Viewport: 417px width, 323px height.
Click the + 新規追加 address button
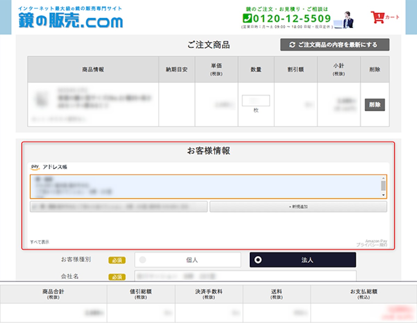pos(298,207)
